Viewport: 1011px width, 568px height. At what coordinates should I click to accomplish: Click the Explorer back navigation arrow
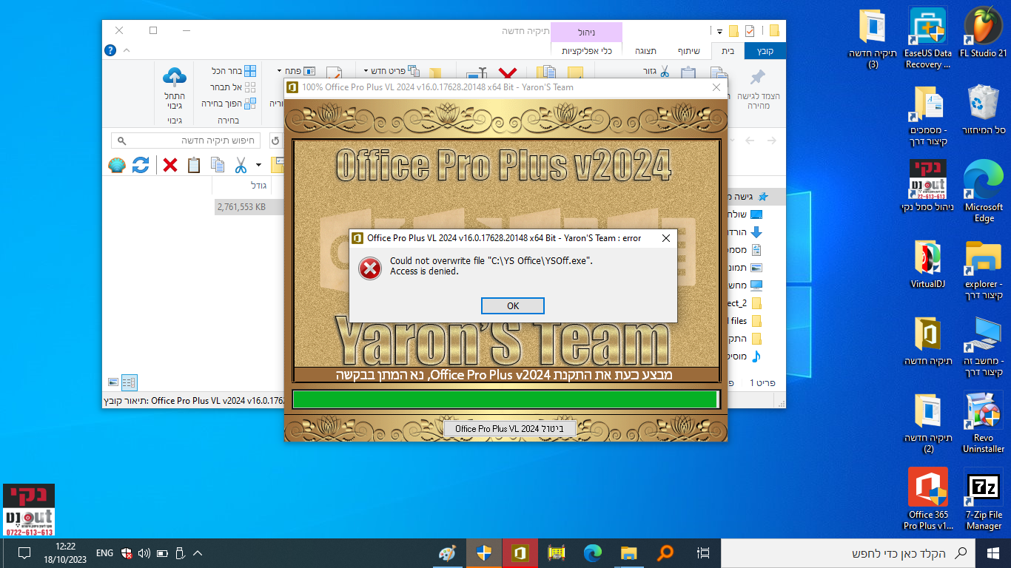click(x=772, y=141)
